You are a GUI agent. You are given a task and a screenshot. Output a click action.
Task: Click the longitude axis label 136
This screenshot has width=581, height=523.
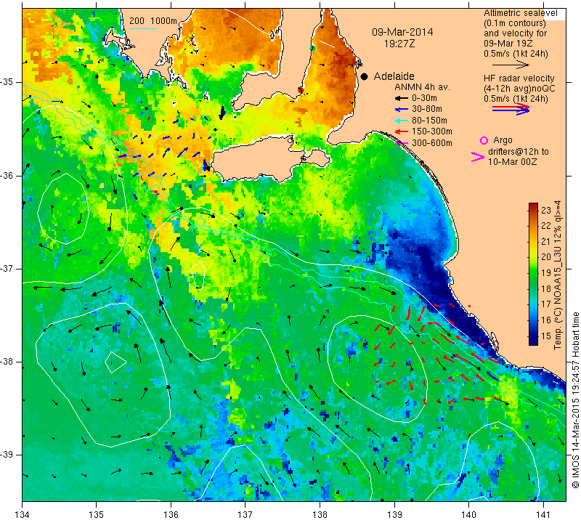tap(171, 515)
